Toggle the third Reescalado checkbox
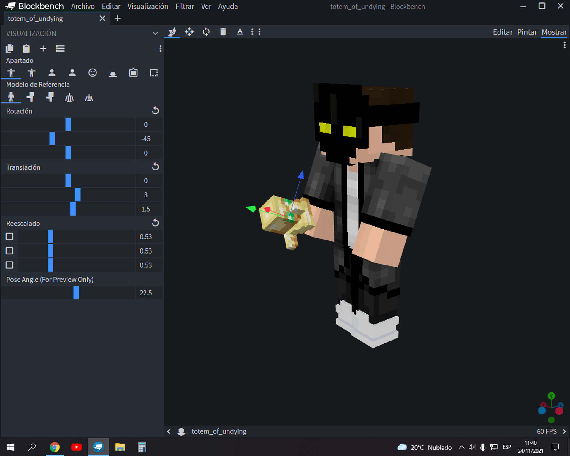The image size is (570, 456). 9,265
